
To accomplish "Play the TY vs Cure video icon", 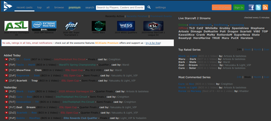I will click(x=7, y=59).
